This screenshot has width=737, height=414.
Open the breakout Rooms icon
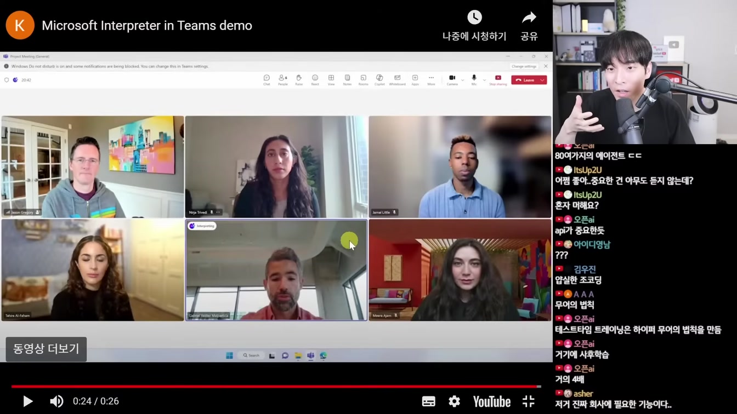[x=363, y=80]
